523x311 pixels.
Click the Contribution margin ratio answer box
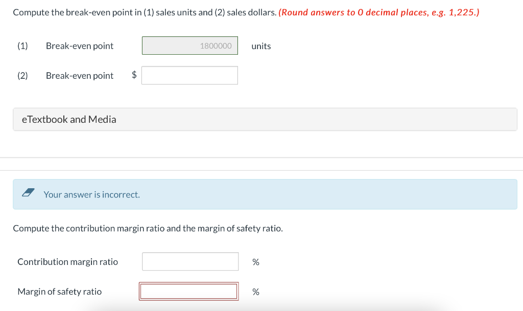click(x=190, y=261)
